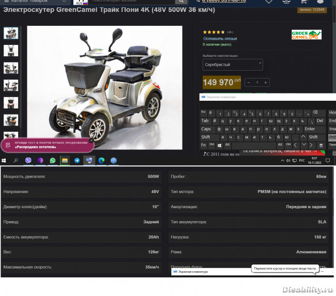This screenshot has height=296, width=336.
Task: Open the Серебристый color dropdown
Action: pyautogui.click(x=233, y=65)
